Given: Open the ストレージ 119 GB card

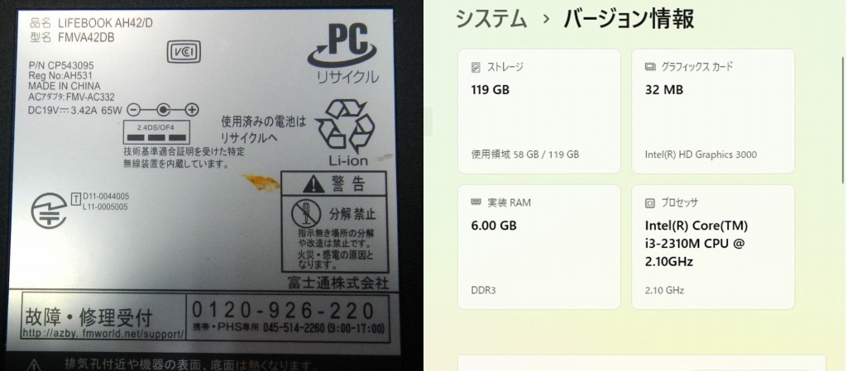Looking at the screenshot, I should tap(539, 111).
